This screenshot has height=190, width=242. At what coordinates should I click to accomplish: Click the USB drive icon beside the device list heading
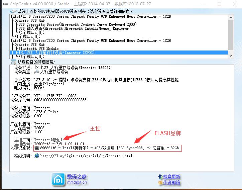pyautogui.click(x=13, y=11)
